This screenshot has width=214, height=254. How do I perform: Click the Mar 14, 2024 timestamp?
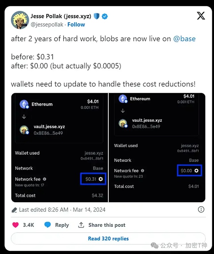[89, 210]
